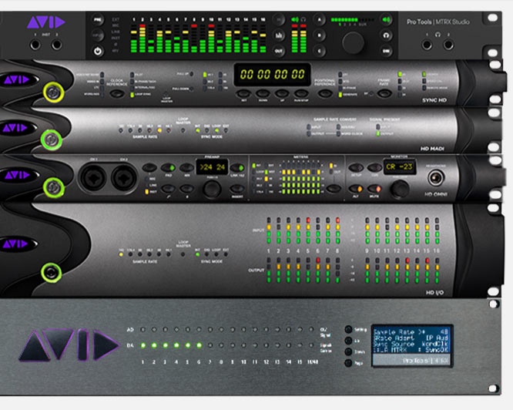Click the Down button on the MTRX unit

coord(348,351)
